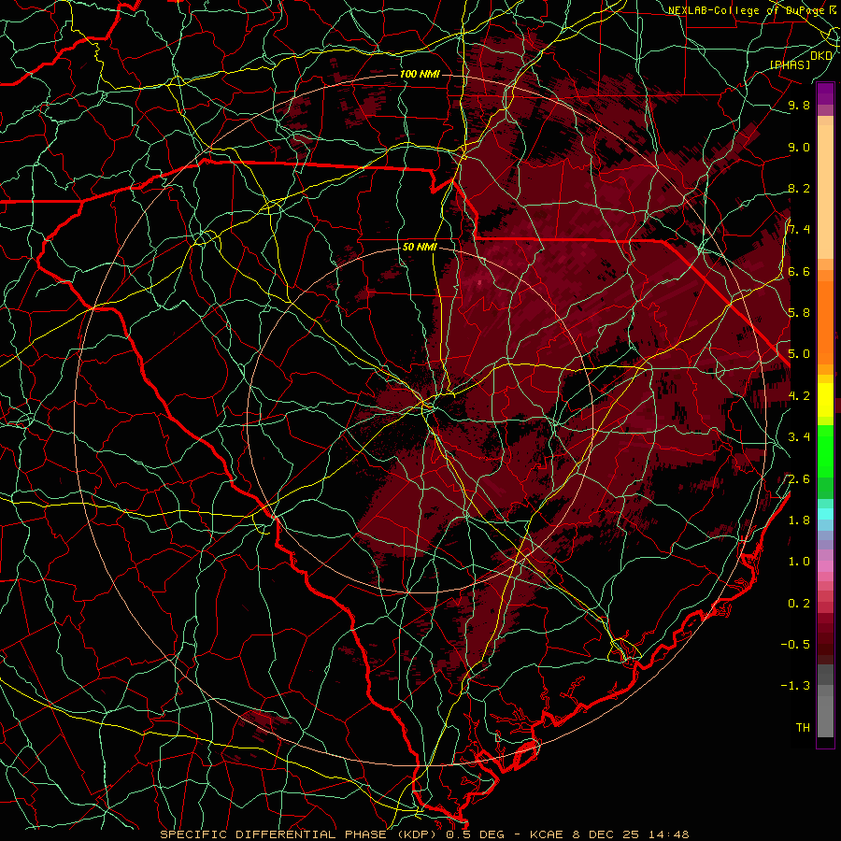Click the 9.0 value on color scale
841x841 pixels.
(799, 147)
